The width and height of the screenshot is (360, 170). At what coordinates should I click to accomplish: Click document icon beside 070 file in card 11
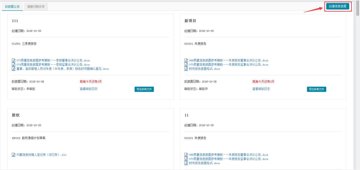[x=186, y=159]
